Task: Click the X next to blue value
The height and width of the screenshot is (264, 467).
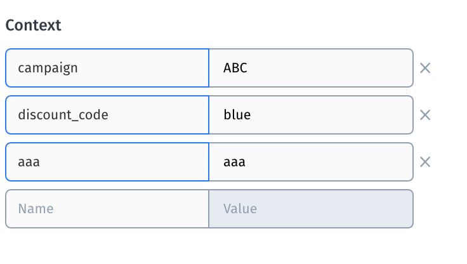Action: (425, 115)
